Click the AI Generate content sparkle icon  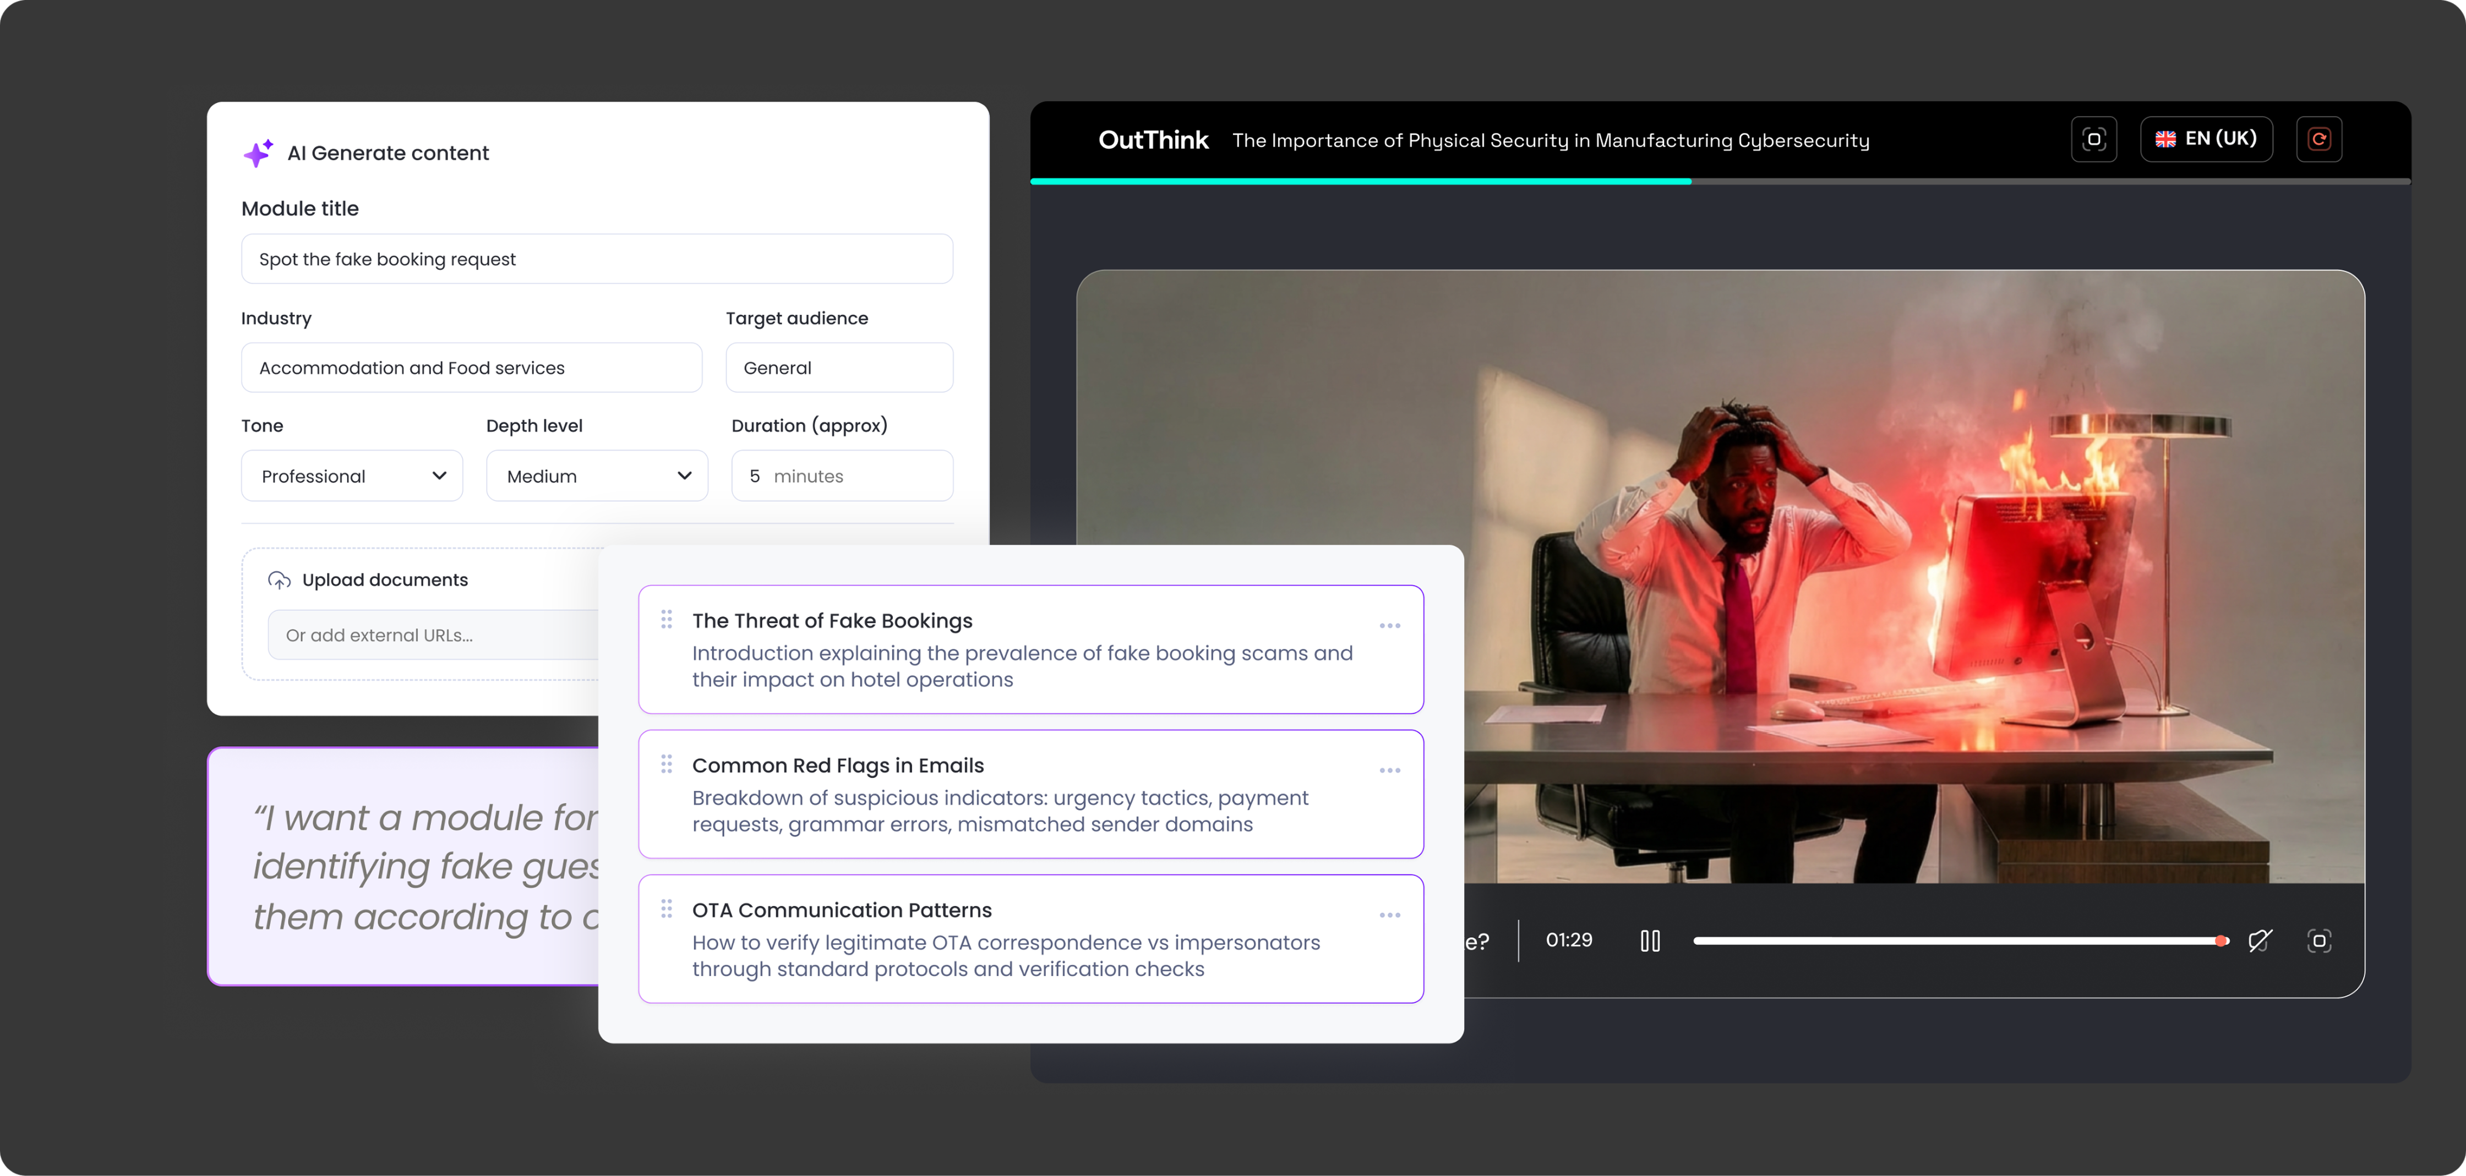(x=258, y=153)
